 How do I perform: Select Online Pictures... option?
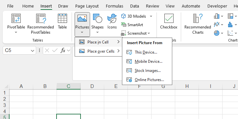point(147,80)
